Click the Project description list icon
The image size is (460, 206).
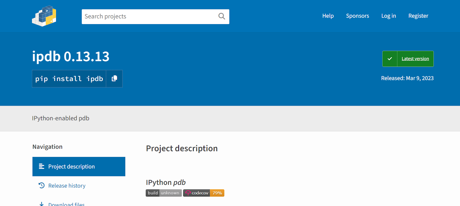pyautogui.click(x=41, y=166)
